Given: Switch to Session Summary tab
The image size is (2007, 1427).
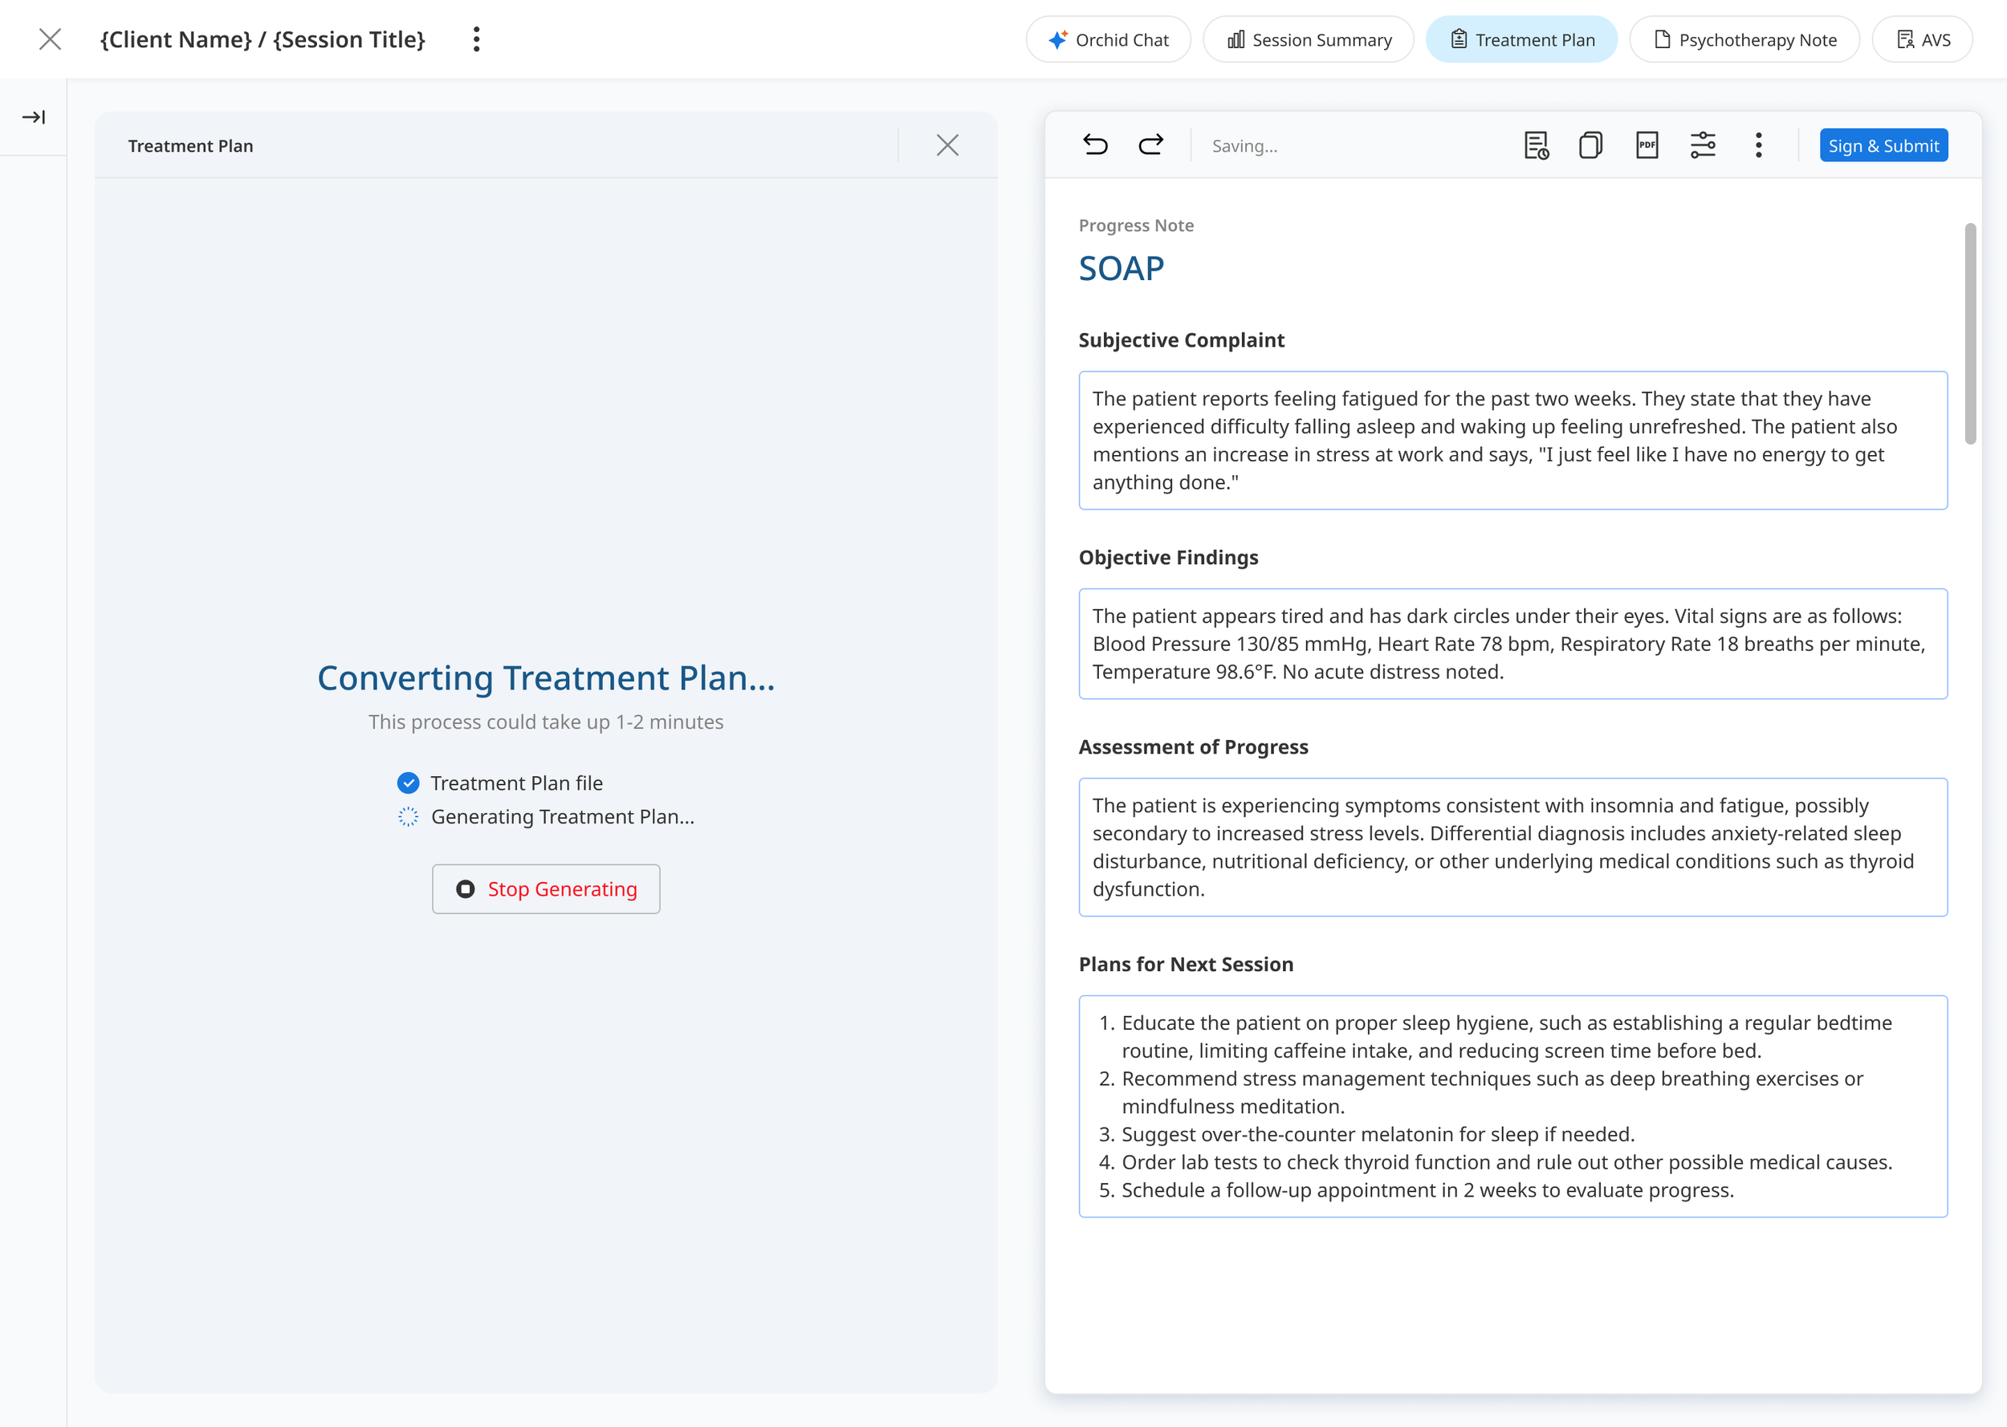Looking at the screenshot, I should 1309,39.
